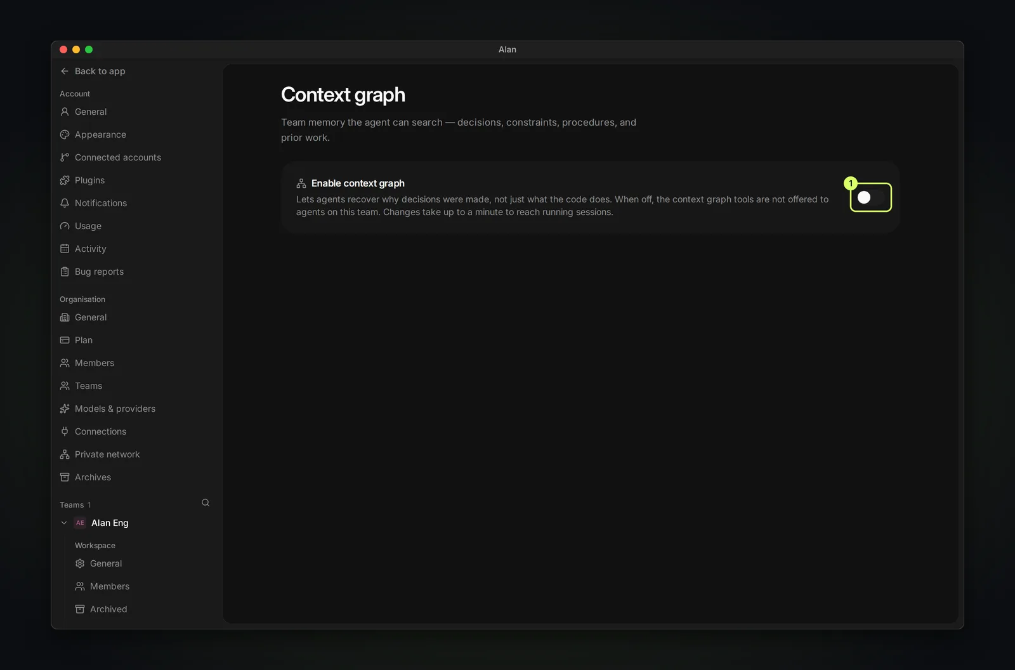Click the gear icon beside Workspace General
Screen dimensions: 1015x670
point(80,563)
